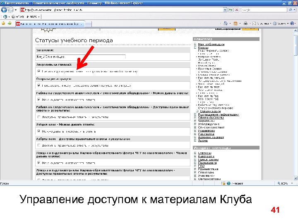Expand Черновики tree node
Image resolution: width=298 pixels, height=223 pixels.
click(x=195, y=121)
